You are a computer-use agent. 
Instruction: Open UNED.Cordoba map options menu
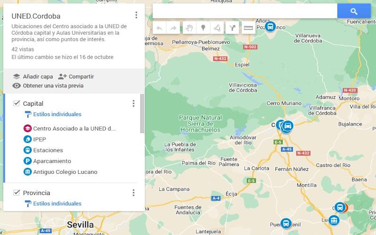(136, 15)
